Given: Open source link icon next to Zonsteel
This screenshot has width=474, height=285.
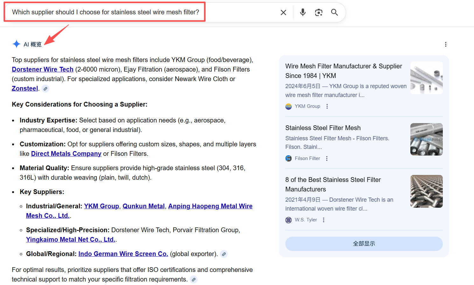Looking at the screenshot, I should point(45,89).
